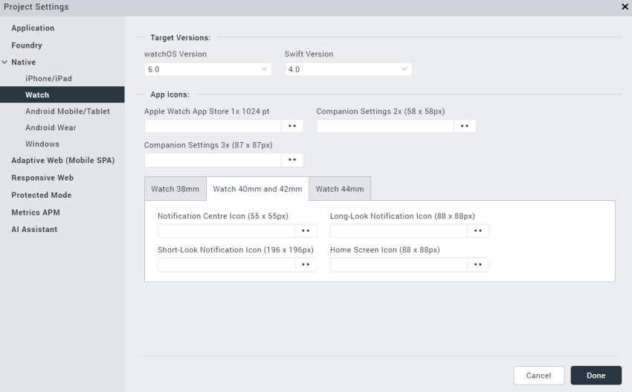Close the Project Settings dialog

625,7
